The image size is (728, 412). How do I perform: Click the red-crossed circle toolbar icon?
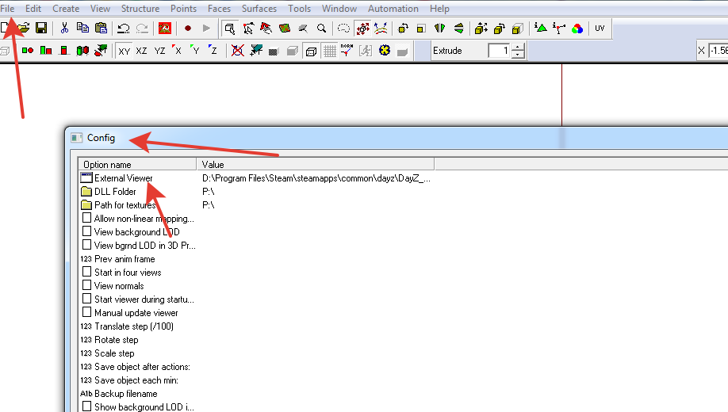238,51
